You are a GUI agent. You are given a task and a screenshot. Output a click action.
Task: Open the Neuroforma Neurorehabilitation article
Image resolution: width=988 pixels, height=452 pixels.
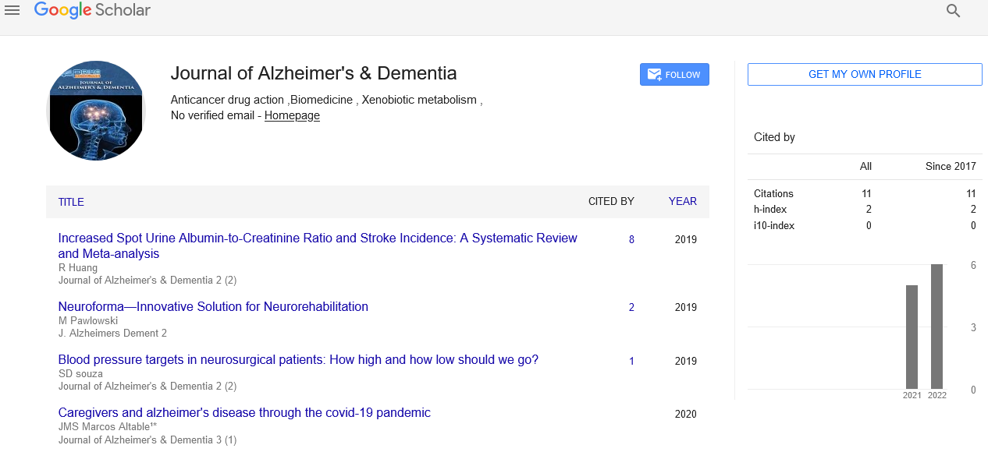(213, 306)
